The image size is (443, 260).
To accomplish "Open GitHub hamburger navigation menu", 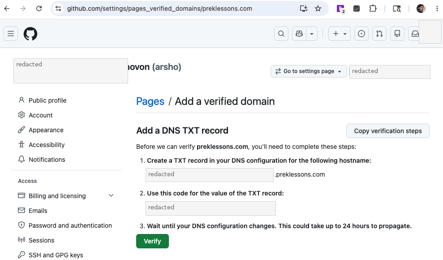I will (11, 34).
